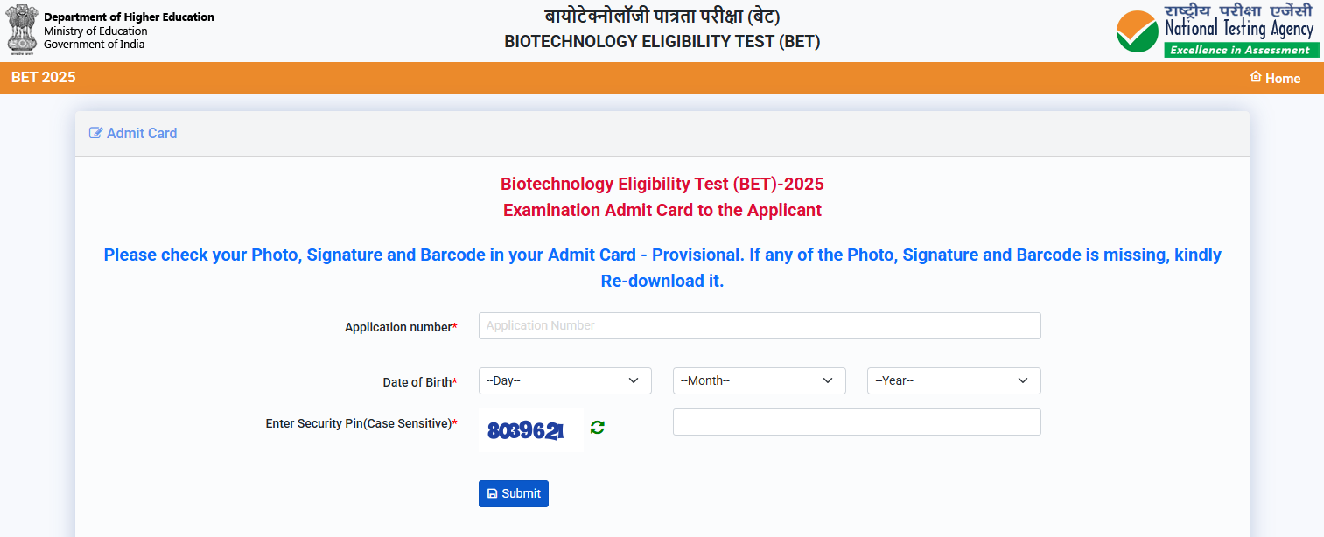Click the refresh captcha icon
Screen dimensions: 1324x537
click(x=597, y=428)
